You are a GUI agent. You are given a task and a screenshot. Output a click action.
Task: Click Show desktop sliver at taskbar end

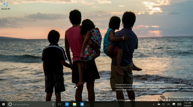192,104
